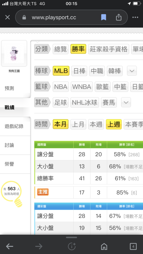Open the 討論 sidebar tab
This screenshot has height=254, width=143.
click(15, 145)
